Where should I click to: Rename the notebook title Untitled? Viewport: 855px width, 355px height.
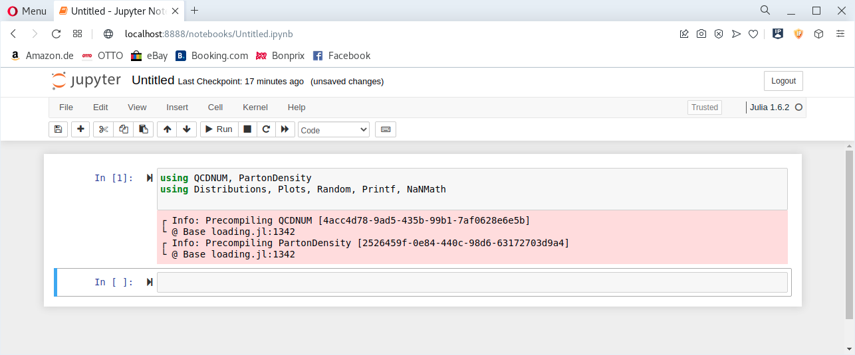[153, 80]
